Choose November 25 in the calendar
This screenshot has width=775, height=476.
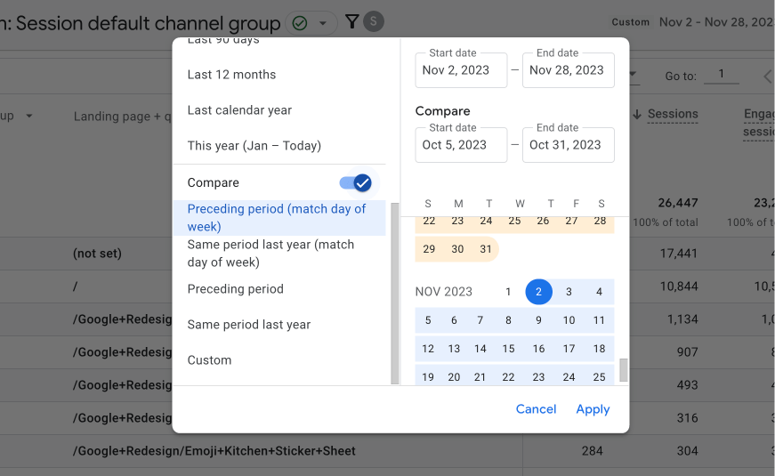click(x=599, y=376)
